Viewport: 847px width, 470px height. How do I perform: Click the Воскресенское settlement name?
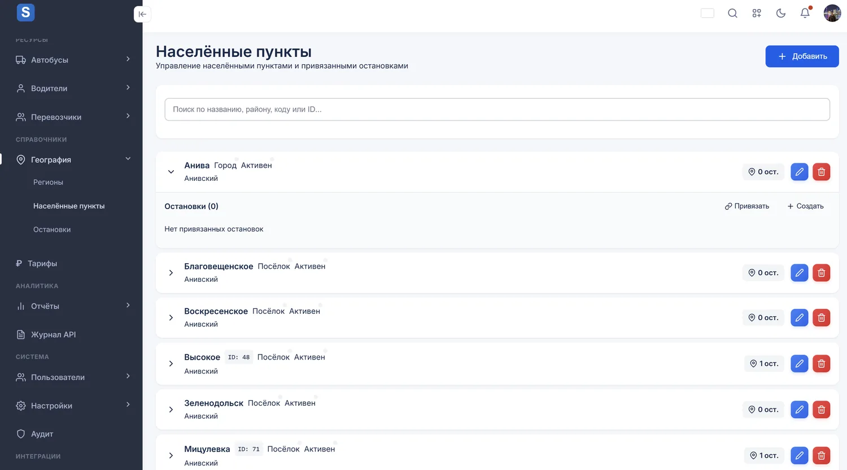[x=216, y=311]
